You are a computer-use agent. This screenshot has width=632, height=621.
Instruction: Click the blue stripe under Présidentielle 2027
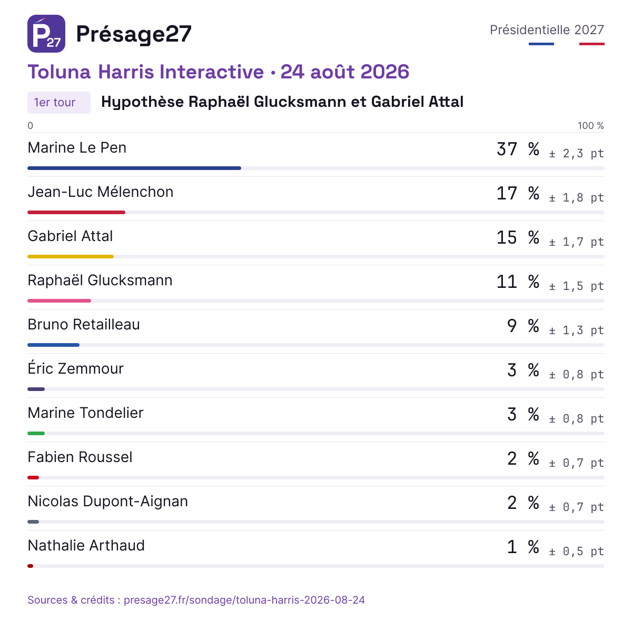click(541, 44)
